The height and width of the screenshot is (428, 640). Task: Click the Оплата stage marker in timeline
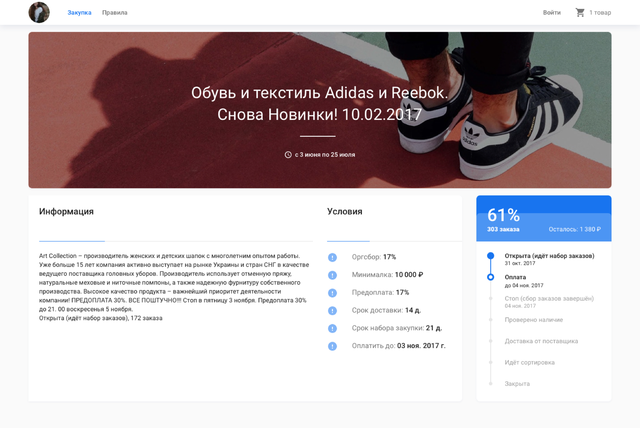point(490,277)
